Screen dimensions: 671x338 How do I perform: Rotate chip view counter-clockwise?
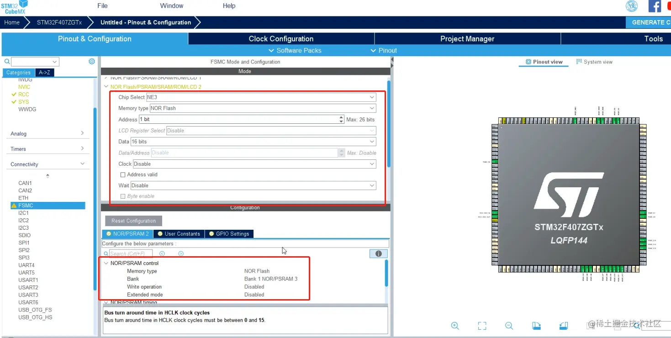pos(564,326)
